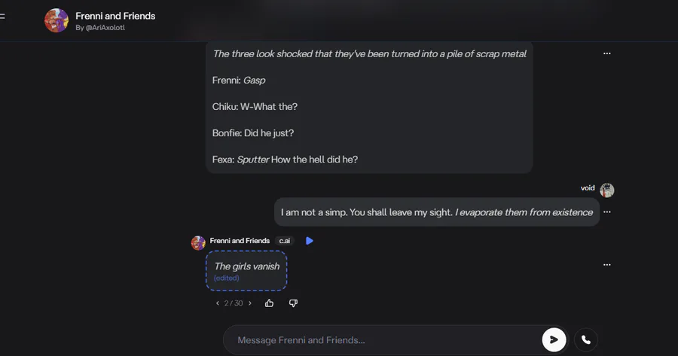Dislike the reply with thumbs down
The height and width of the screenshot is (356, 678).
(293, 303)
